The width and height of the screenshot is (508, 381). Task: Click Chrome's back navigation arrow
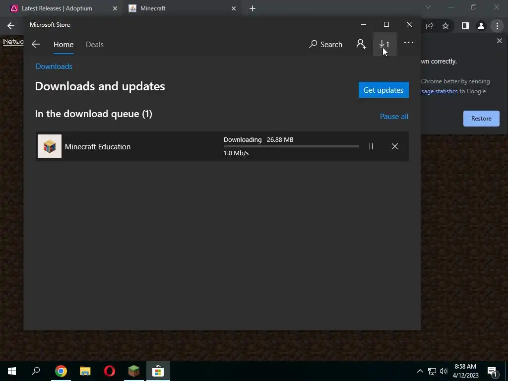tap(11, 26)
